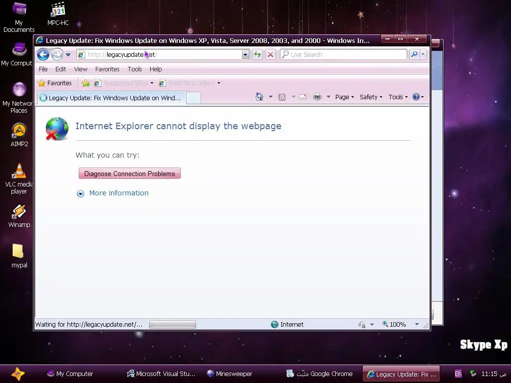Click status text Waiting for http://legacyupdate.net/
This screenshot has height=383, width=511.
point(89,324)
